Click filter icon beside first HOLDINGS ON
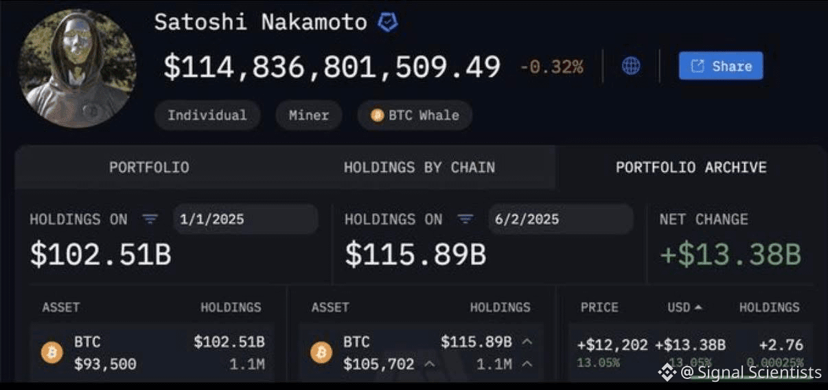Screen dimensions: 828x390 click(150, 219)
